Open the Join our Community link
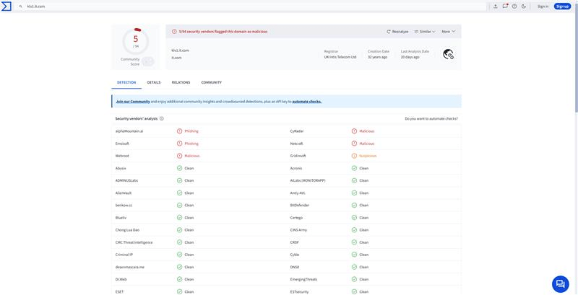Image resolution: width=578 pixels, height=295 pixels. pos(133,102)
